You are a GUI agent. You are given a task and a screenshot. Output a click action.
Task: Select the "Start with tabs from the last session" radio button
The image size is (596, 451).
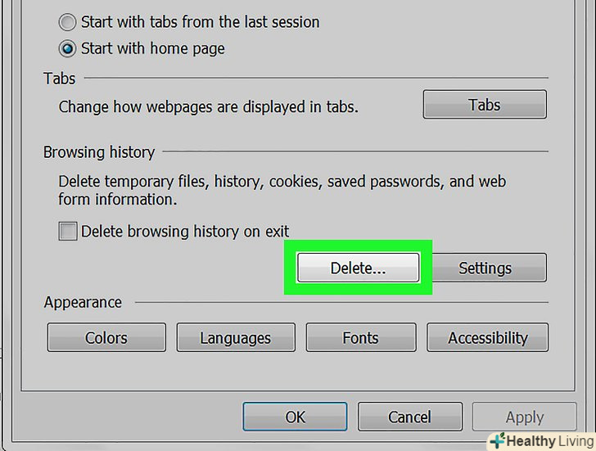point(68,22)
